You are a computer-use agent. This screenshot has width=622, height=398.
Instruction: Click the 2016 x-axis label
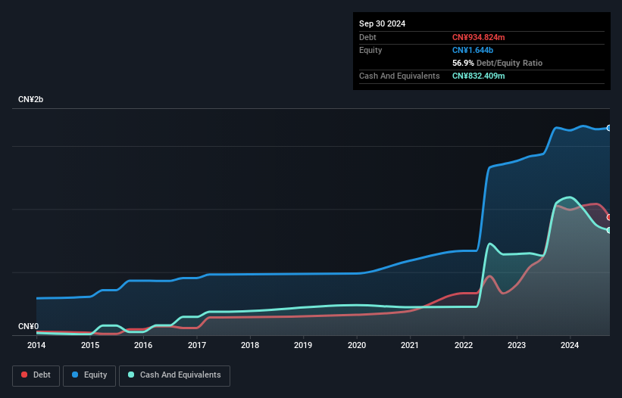(143, 345)
